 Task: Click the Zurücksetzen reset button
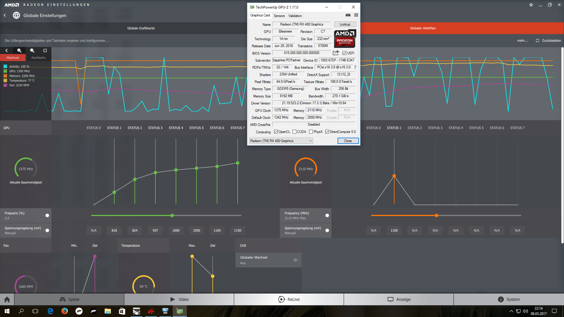[548, 41]
